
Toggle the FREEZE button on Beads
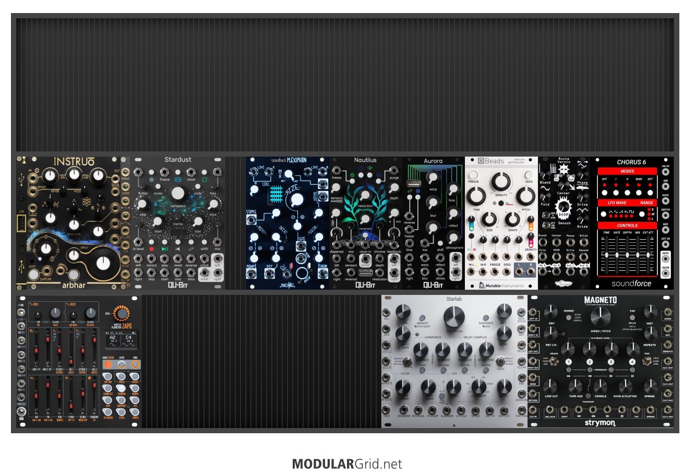click(474, 175)
